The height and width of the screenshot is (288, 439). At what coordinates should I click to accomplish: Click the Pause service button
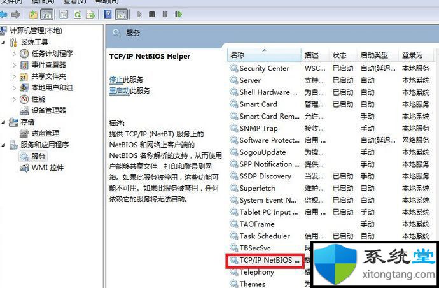coord(165,14)
